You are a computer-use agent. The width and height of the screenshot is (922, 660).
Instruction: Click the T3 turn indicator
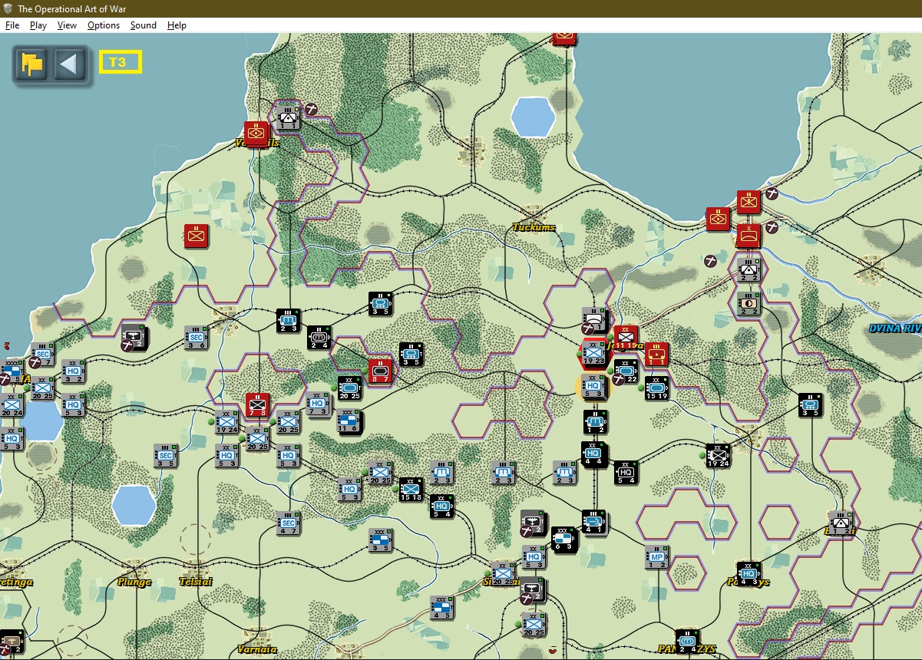[x=120, y=62]
